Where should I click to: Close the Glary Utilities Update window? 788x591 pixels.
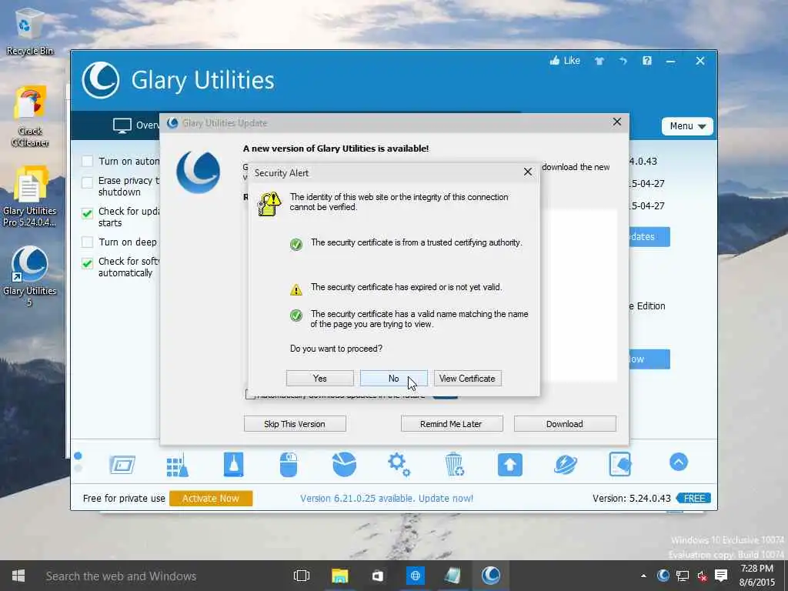point(617,122)
